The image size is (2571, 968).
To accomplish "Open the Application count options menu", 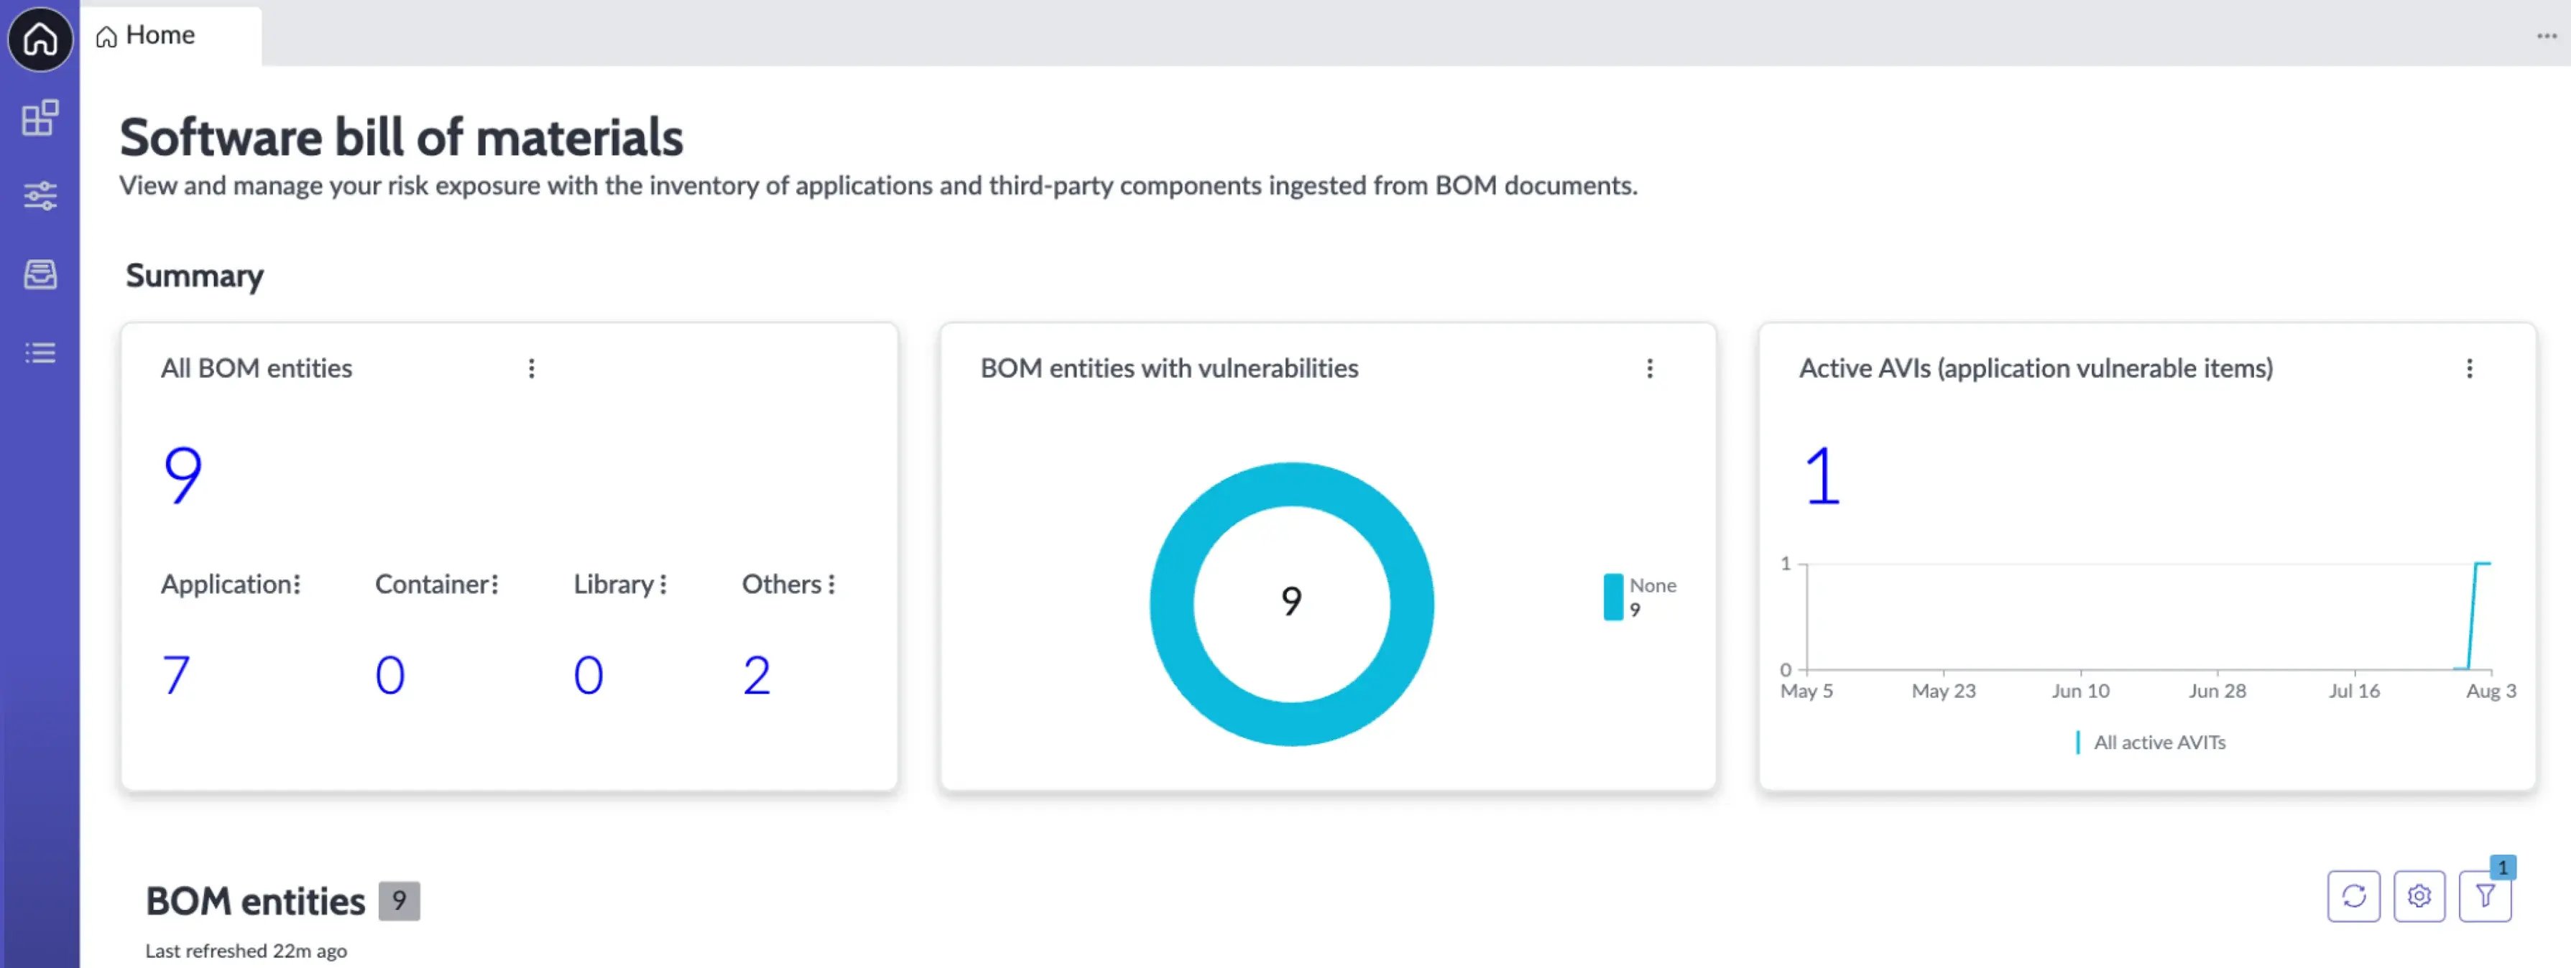I will tap(297, 585).
